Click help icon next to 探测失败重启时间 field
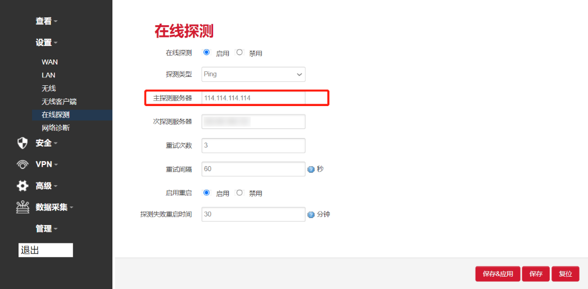 [x=310, y=214]
